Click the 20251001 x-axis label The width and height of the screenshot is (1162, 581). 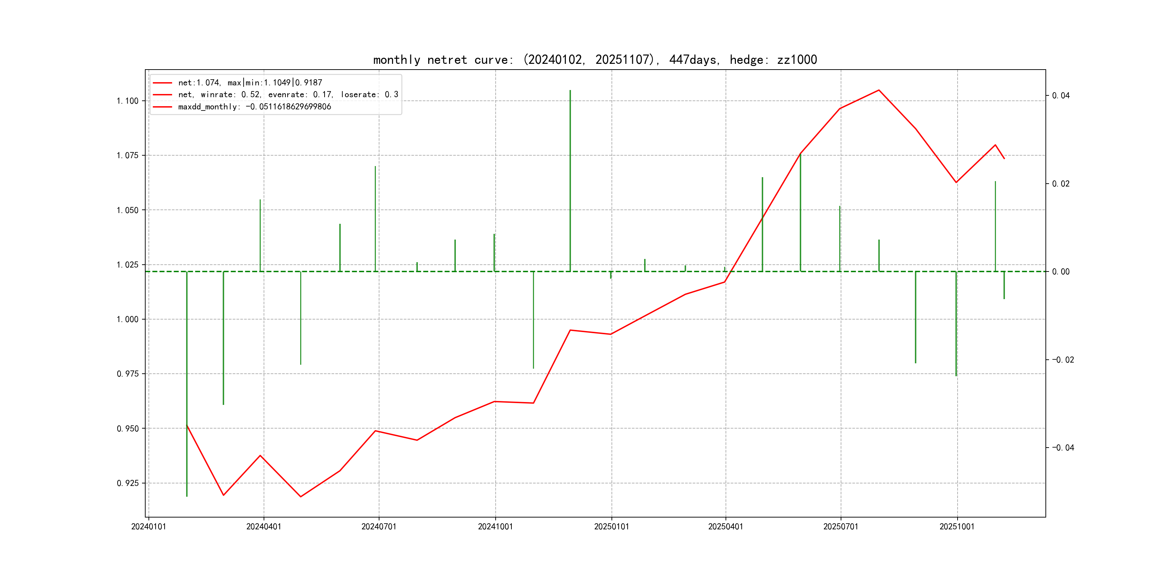pos(957,527)
